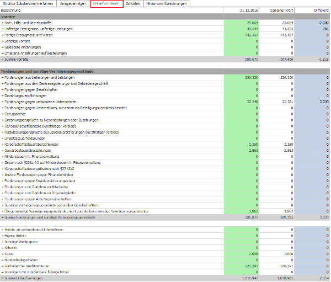Image resolution: width=331 pixels, height=282 pixels.
Task: Expand Roh-, Hilfs- und Betriebsstoffe row
Action: [3, 23]
